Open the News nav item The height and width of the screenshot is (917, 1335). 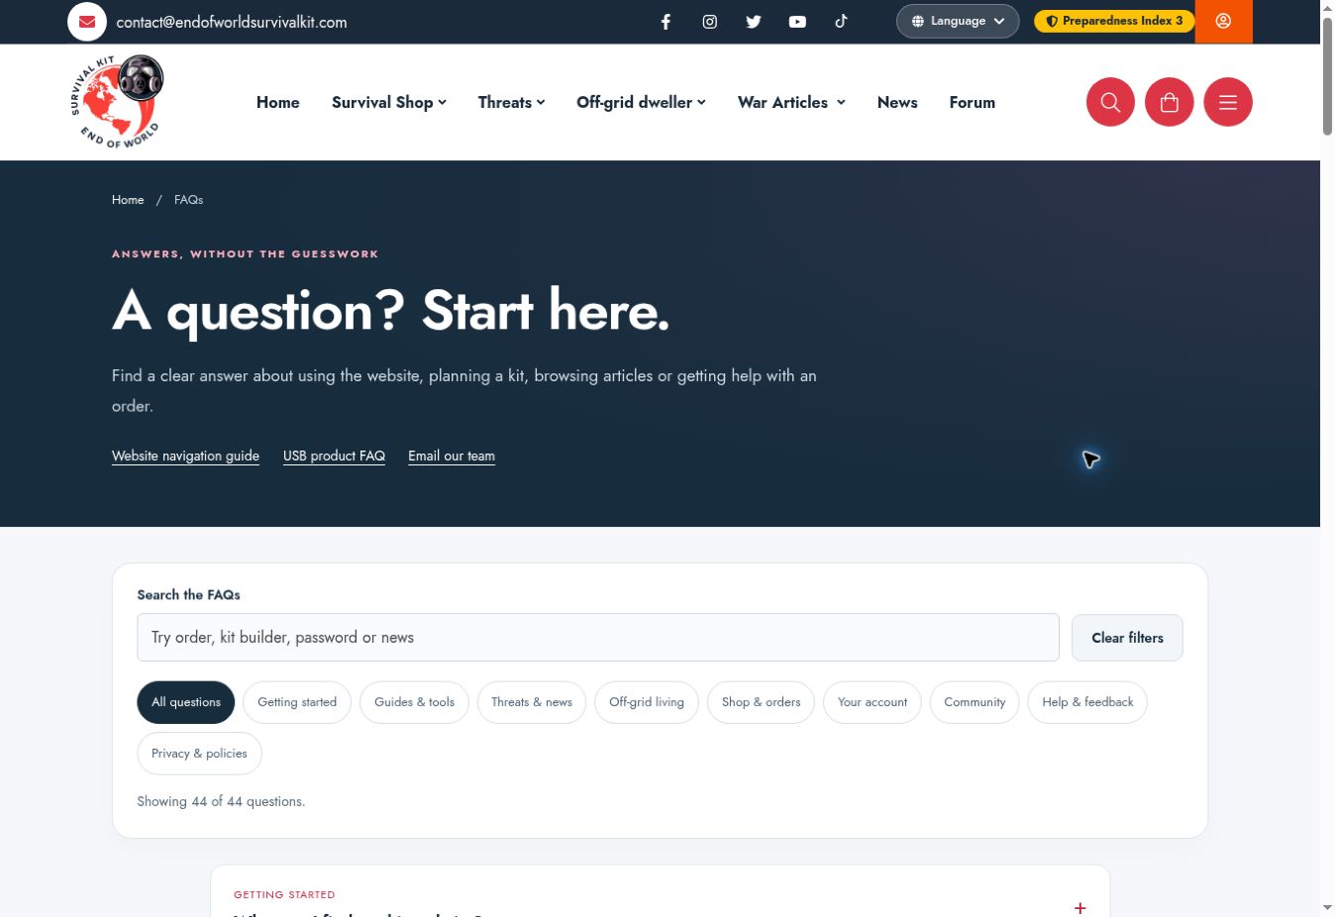click(897, 102)
